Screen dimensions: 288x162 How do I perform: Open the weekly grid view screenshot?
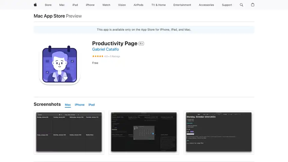[69, 132]
